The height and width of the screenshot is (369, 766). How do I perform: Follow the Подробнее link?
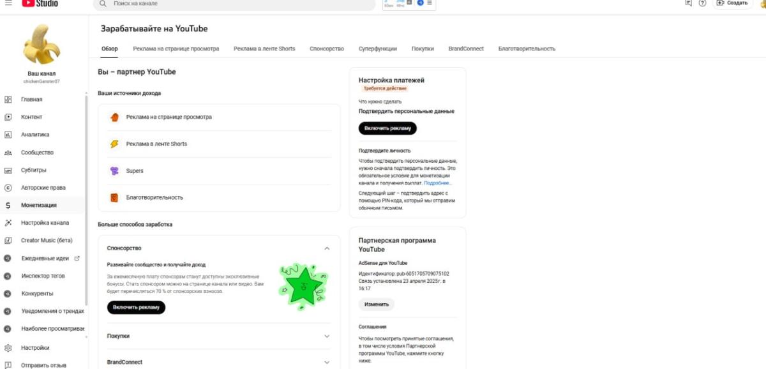point(438,183)
